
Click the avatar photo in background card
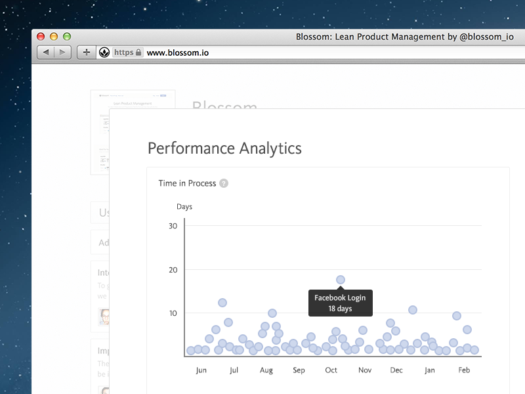pyautogui.click(x=104, y=317)
